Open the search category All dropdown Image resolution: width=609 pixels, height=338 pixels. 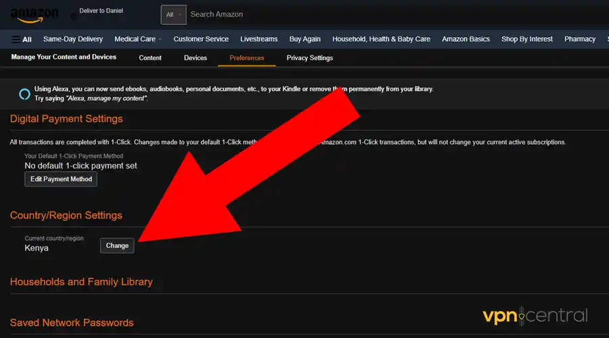click(173, 14)
